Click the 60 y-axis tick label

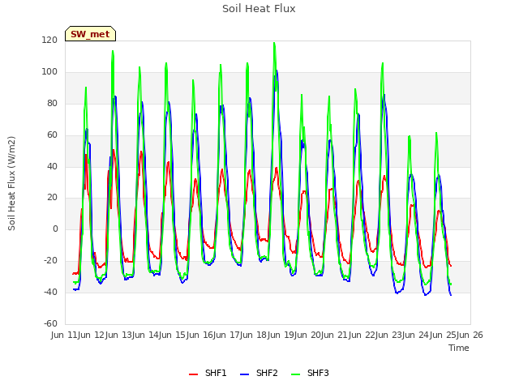pyautogui.click(x=52, y=135)
